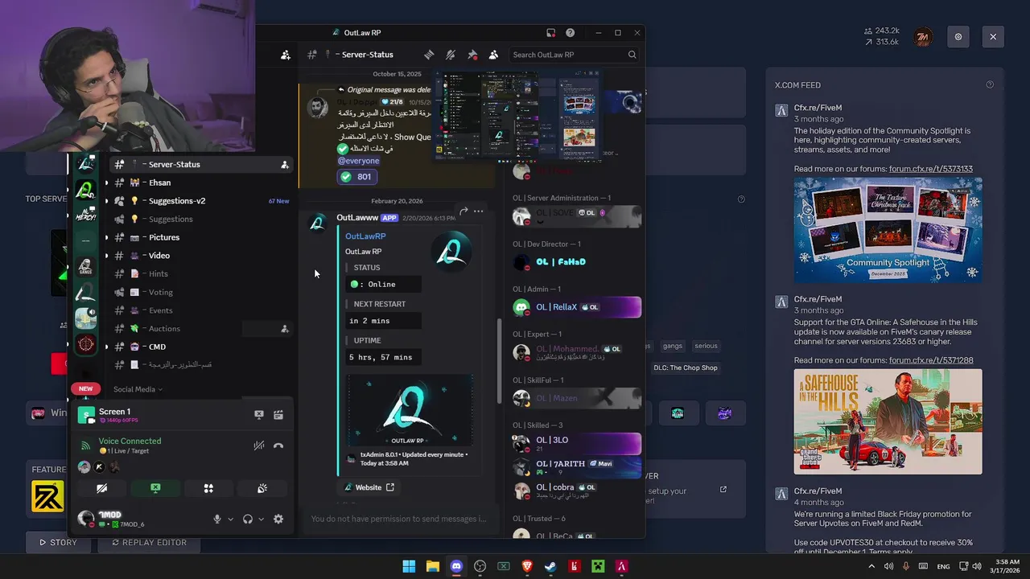
Task: Open Steam from the Windows taskbar
Action: [550, 566]
